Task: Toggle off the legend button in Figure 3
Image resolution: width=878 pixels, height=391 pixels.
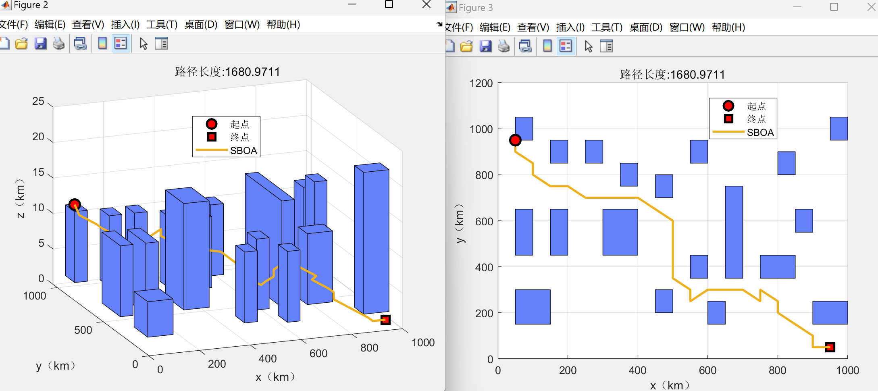Action: click(566, 46)
